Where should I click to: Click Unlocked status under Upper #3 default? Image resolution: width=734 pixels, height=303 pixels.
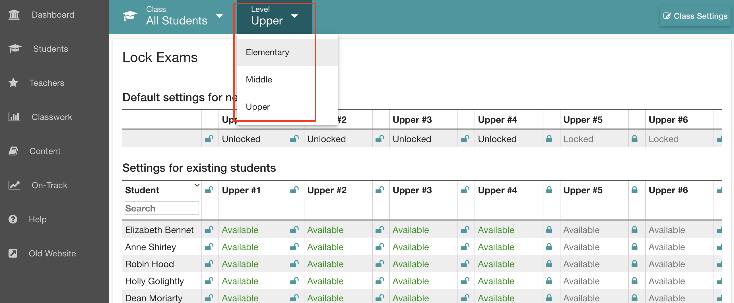click(412, 139)
